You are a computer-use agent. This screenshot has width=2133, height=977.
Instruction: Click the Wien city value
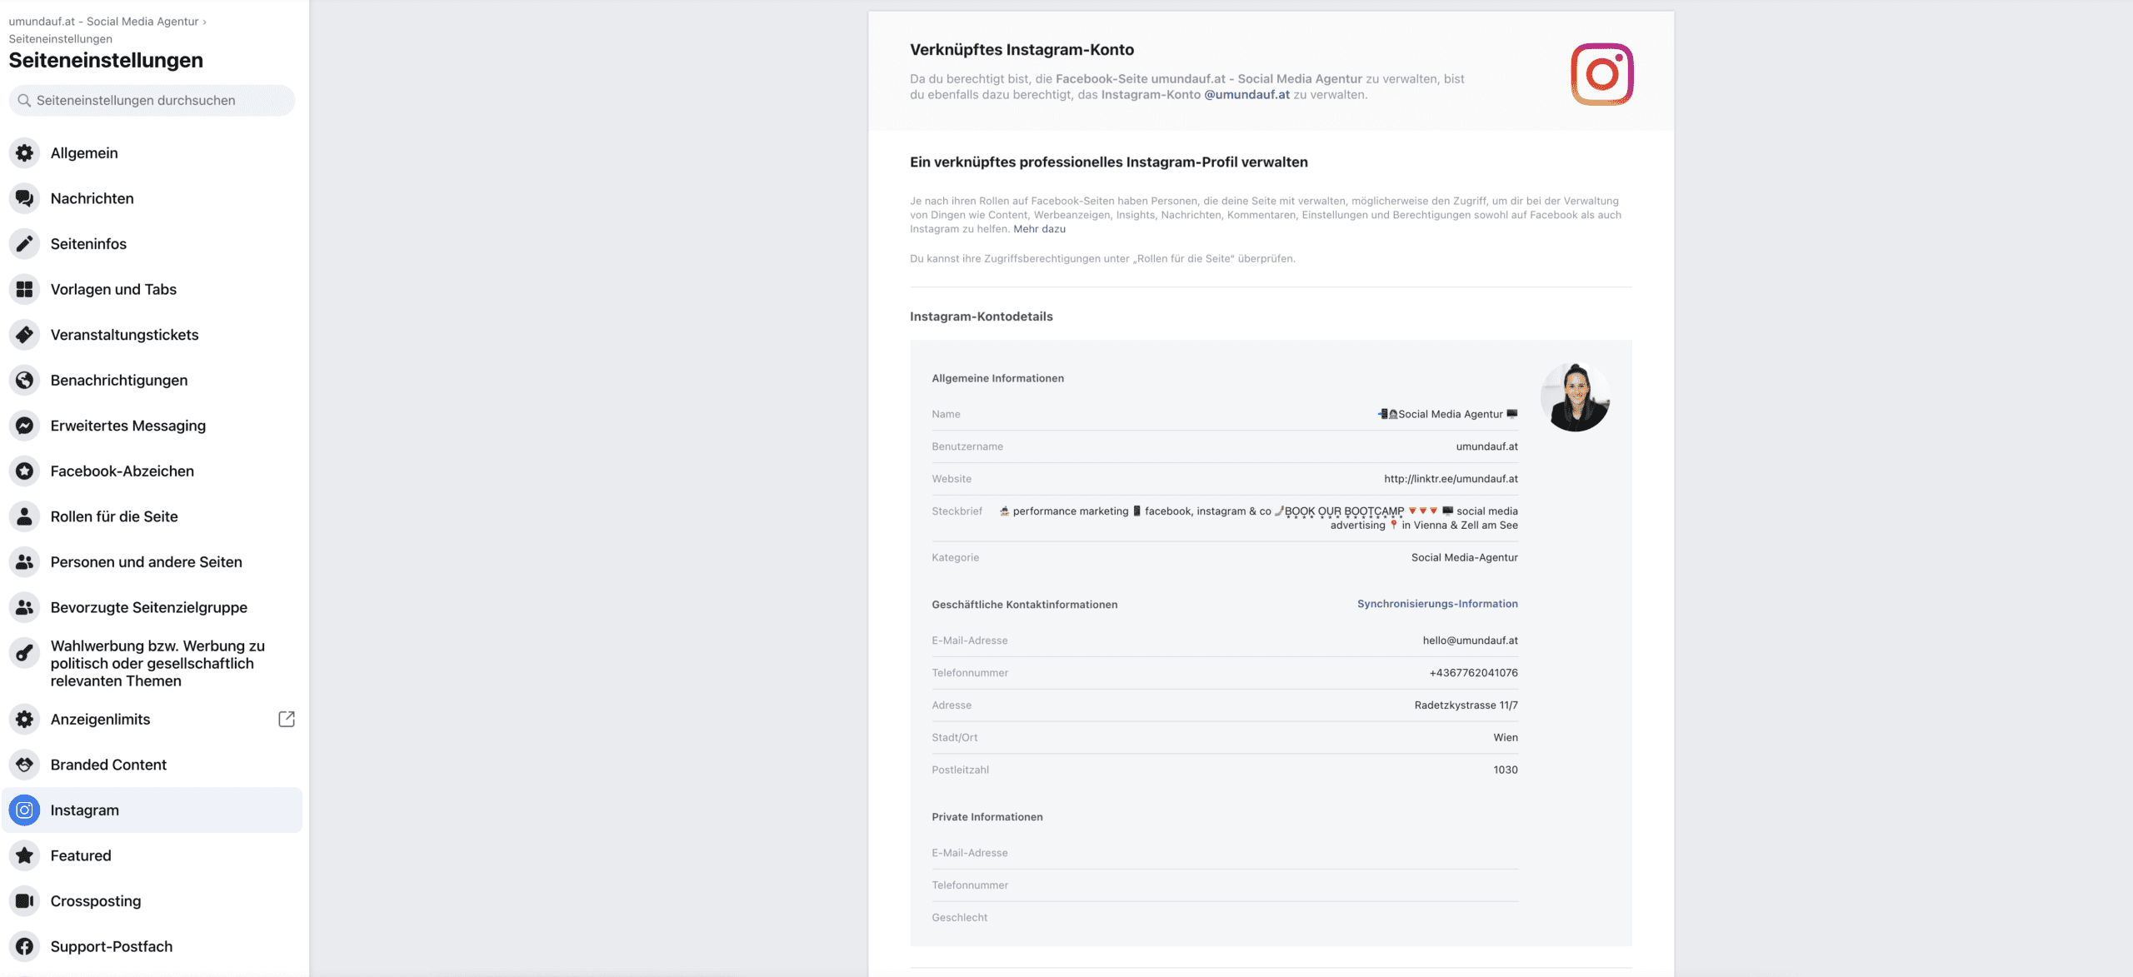click(1505, 738)
